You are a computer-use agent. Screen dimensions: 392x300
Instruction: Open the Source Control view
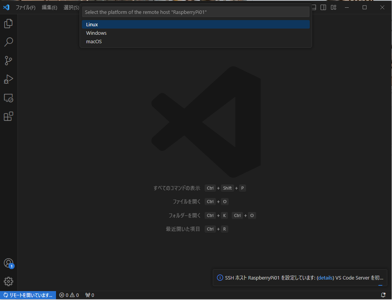click(x=8, y=61)
